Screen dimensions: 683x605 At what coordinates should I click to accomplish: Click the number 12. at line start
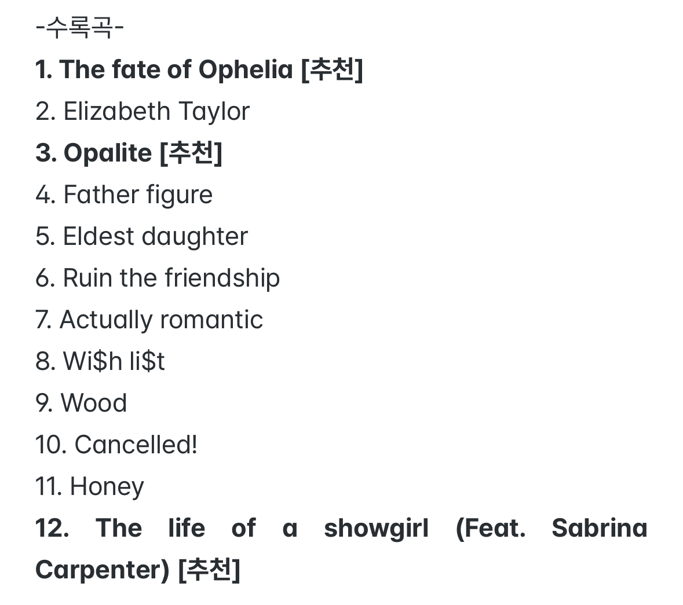(x=52, y=528)
